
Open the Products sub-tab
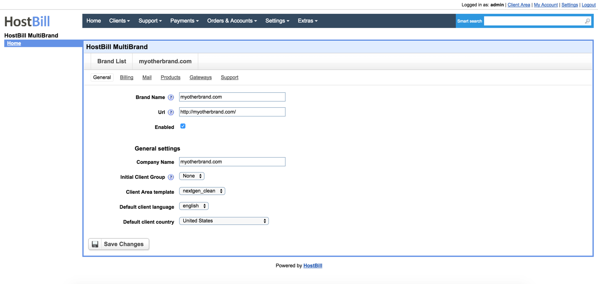tap(170, 77)
